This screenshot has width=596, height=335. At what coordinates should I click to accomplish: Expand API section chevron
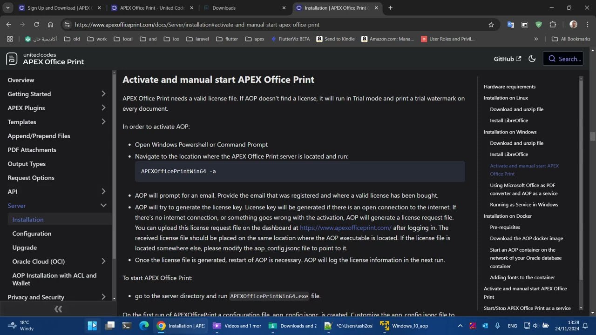tap(103, 192)
